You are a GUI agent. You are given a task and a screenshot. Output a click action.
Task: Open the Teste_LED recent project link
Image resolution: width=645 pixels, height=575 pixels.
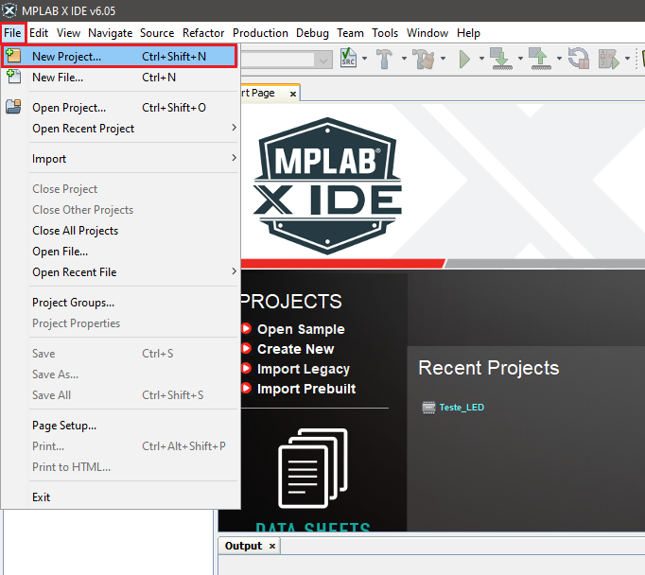[x=462, y=408]
